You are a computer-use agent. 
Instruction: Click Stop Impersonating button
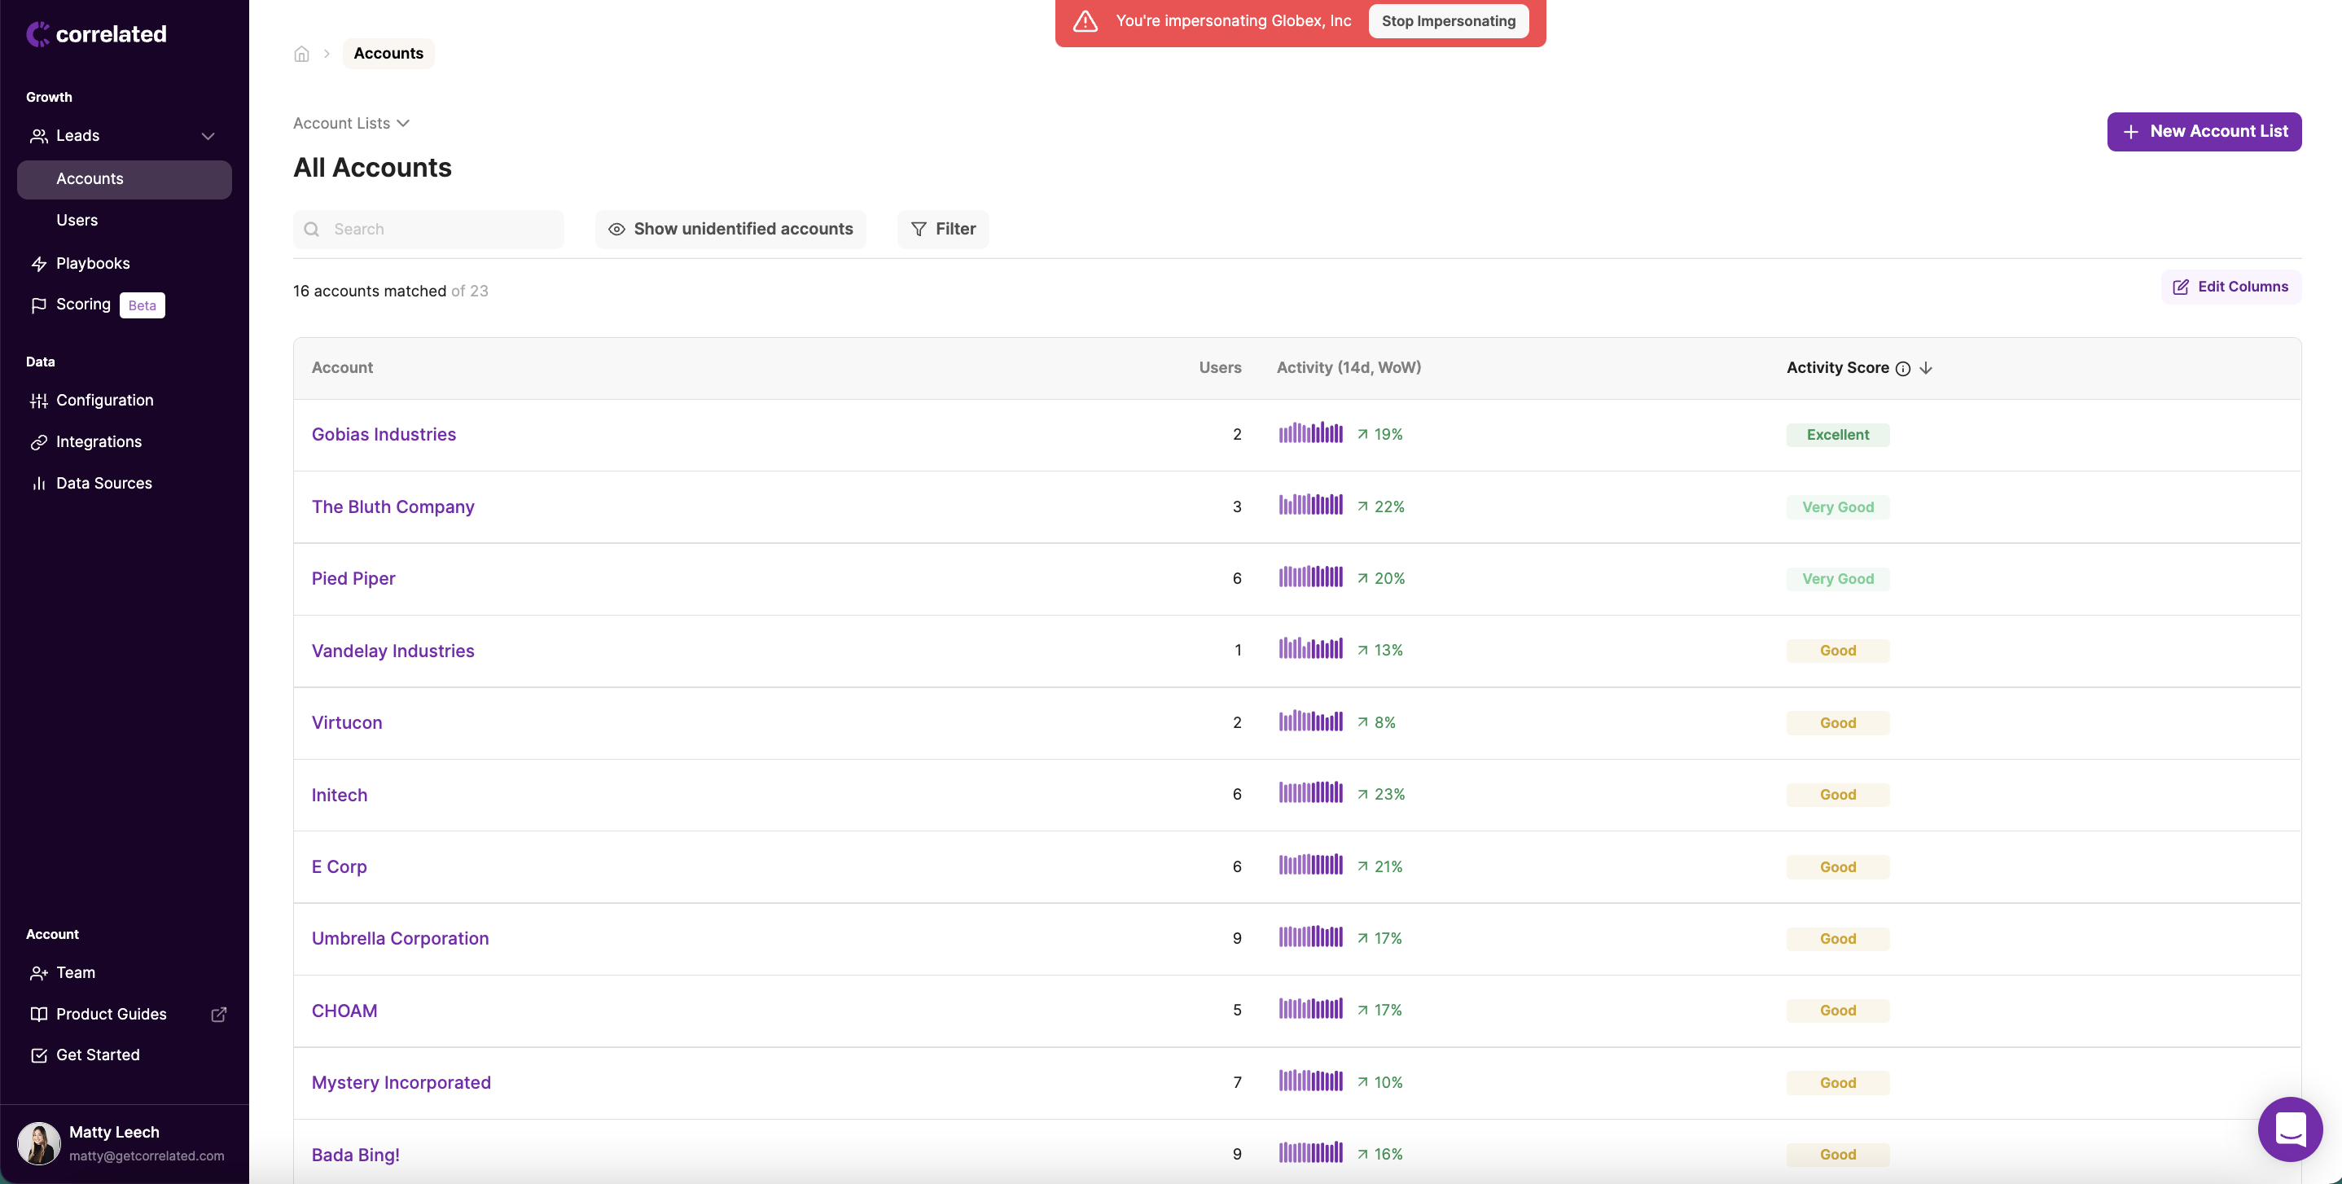tap(1449, 21)
